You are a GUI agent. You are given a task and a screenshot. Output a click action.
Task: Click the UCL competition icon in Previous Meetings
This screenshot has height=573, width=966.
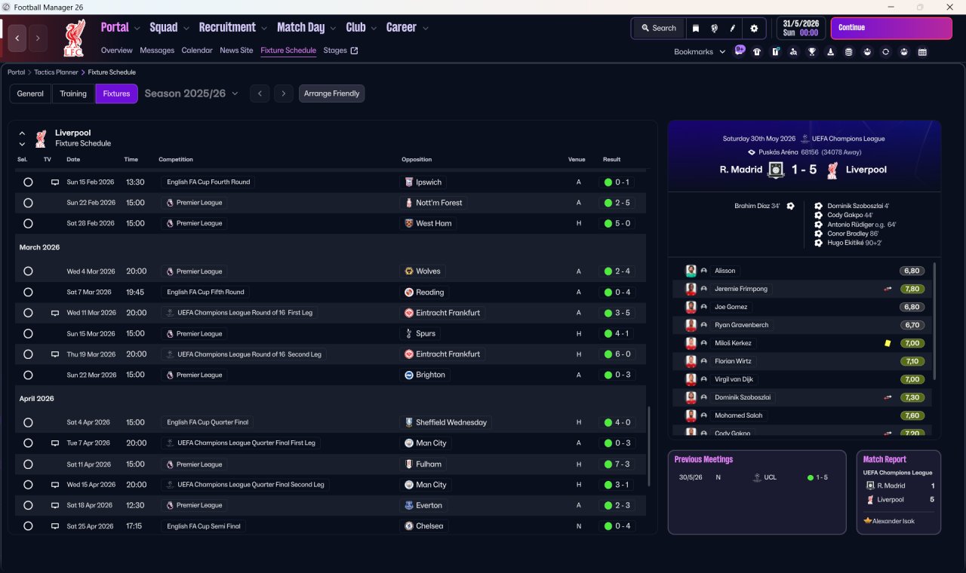[x=756, y=477]
